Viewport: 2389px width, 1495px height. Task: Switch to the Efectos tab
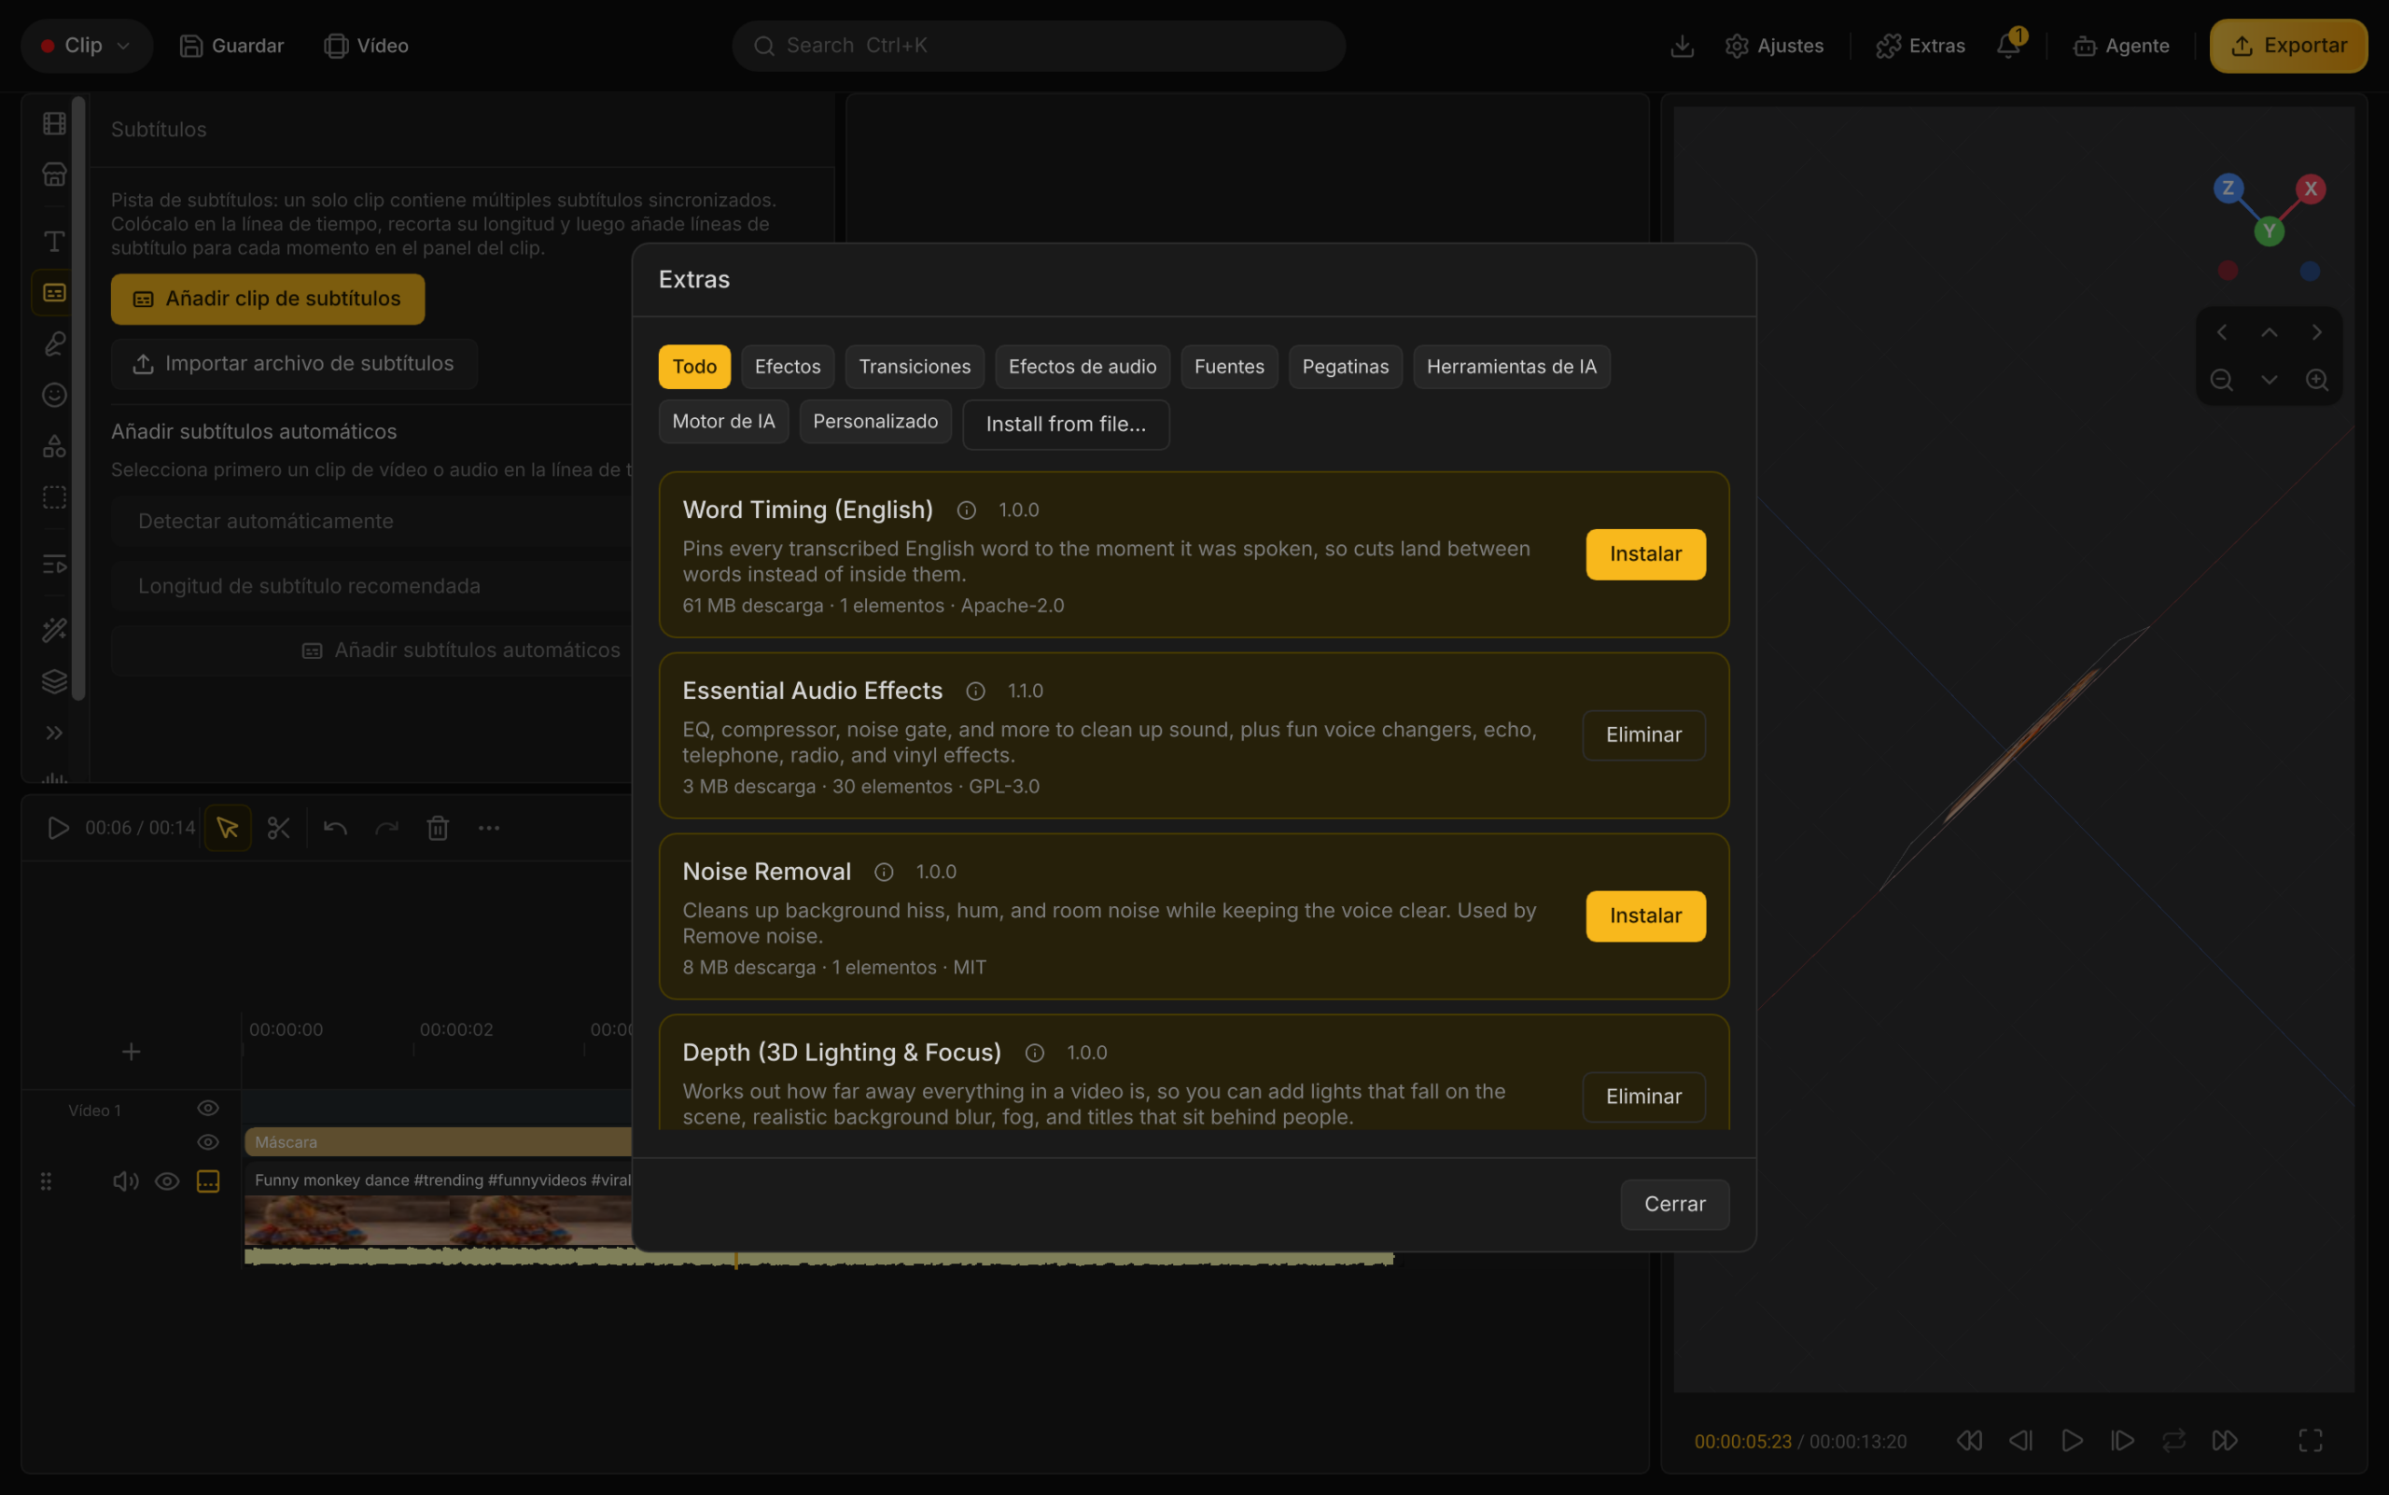point(787,367)
